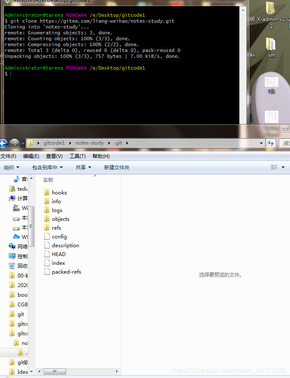Select the HEAD file icon

point(47,254)
